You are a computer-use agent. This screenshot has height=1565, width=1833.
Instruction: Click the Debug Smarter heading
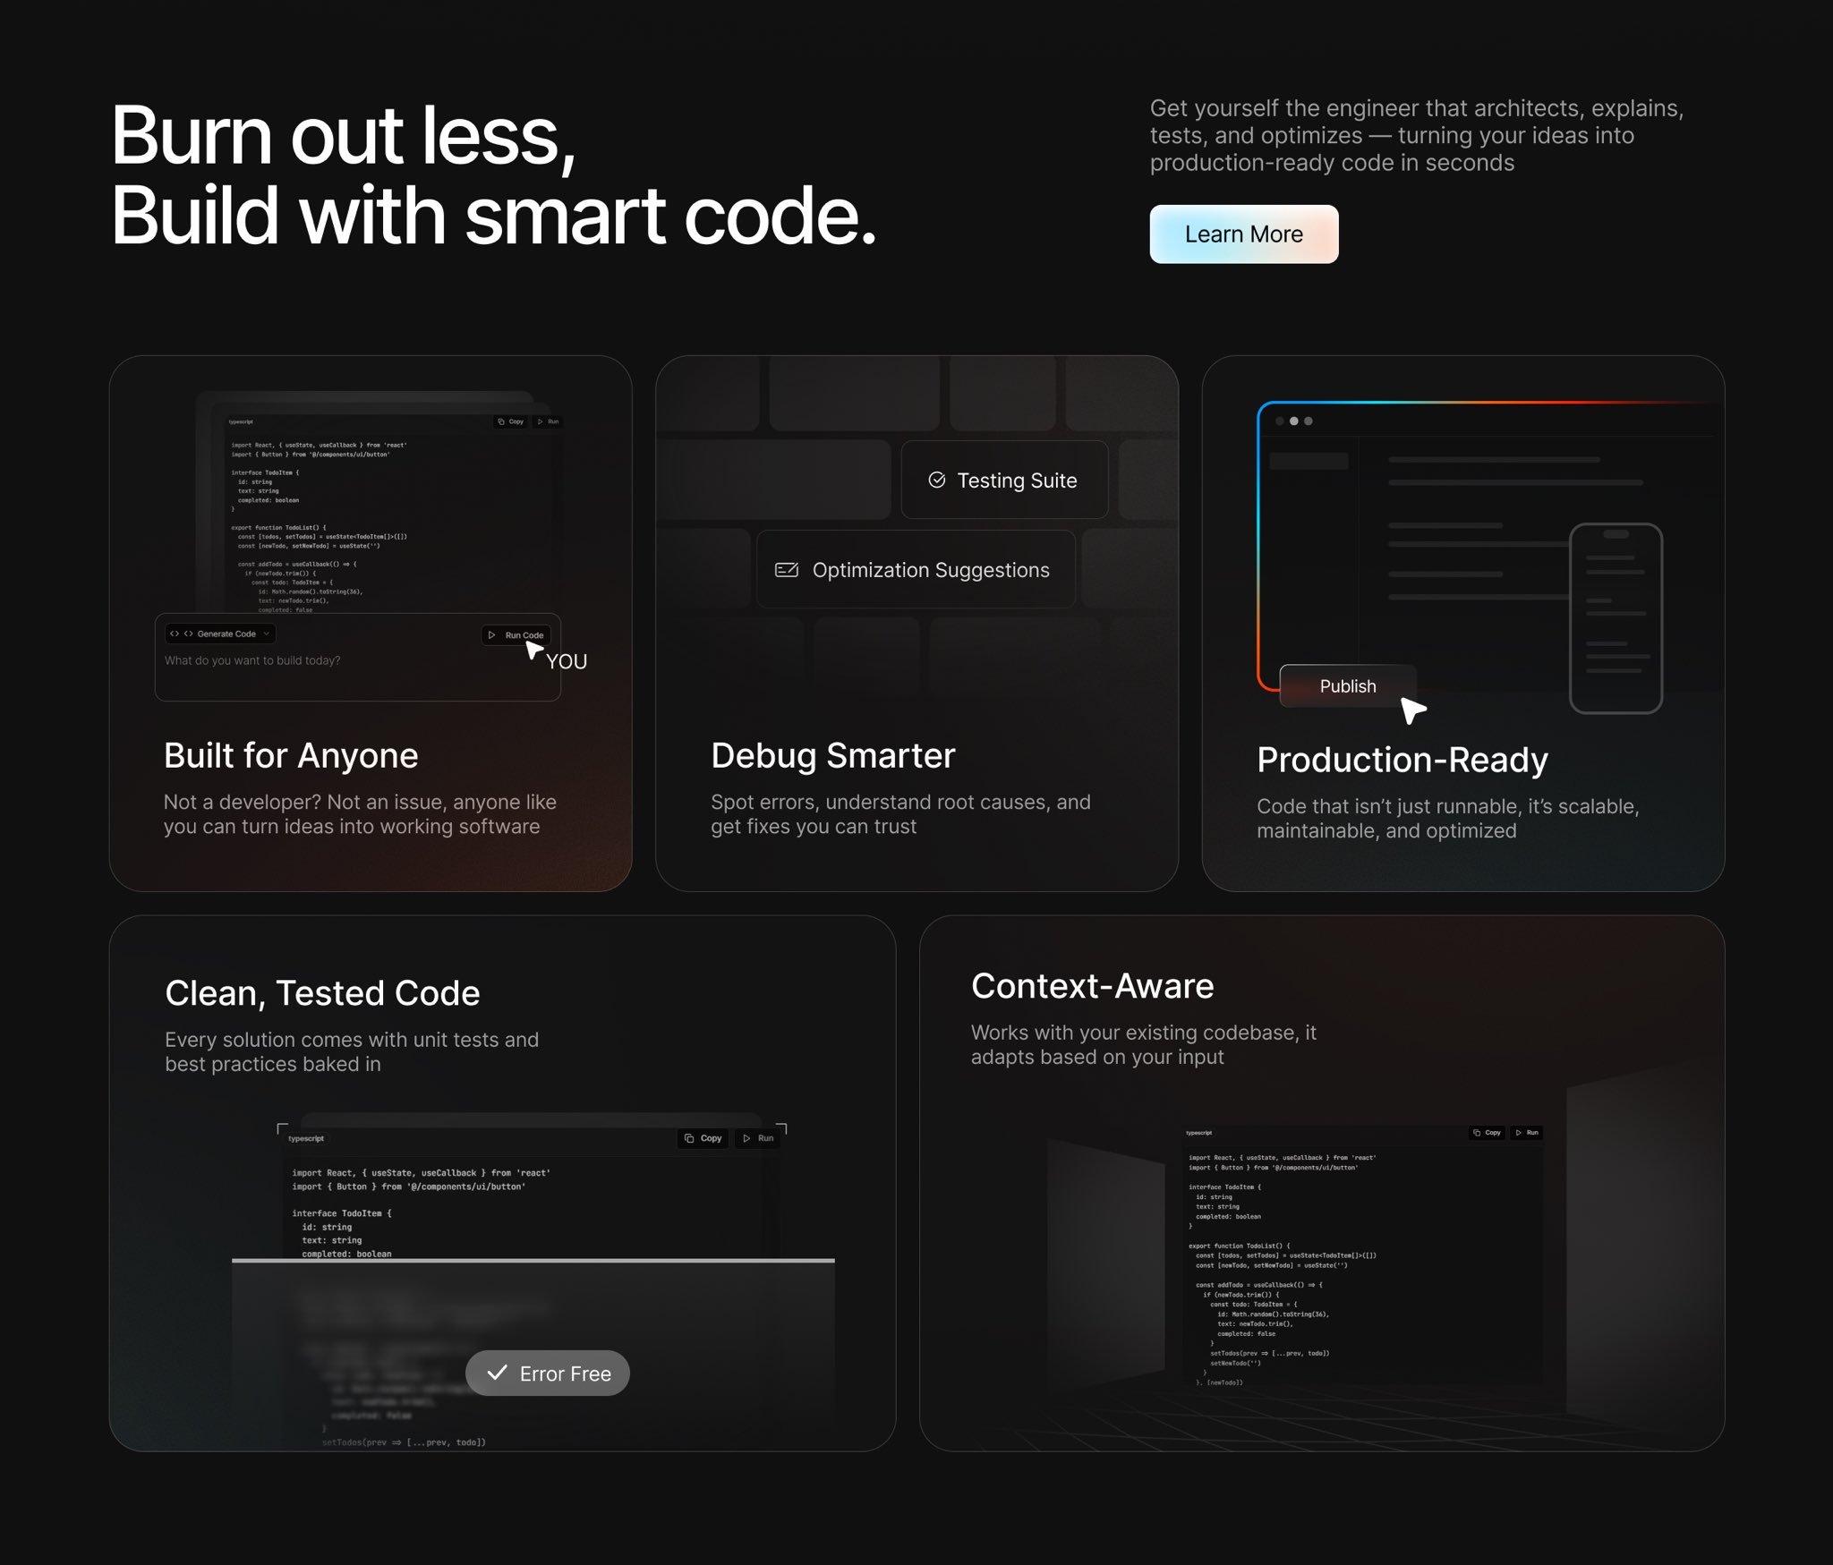pos(832,756)
